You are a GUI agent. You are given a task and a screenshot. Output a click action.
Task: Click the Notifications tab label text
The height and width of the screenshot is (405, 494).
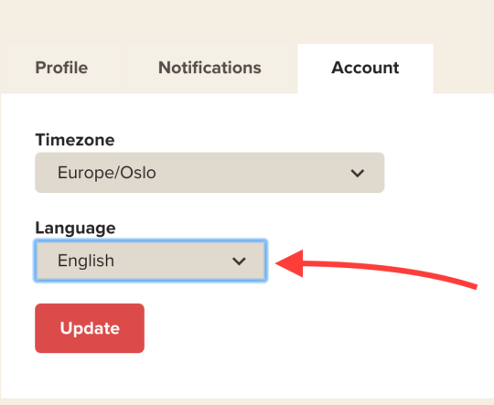click(209, 68)
